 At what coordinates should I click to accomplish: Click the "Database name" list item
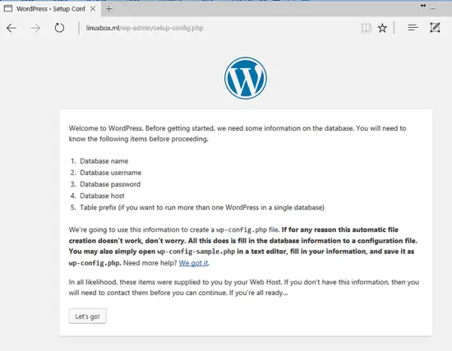[x=104, y=161]
